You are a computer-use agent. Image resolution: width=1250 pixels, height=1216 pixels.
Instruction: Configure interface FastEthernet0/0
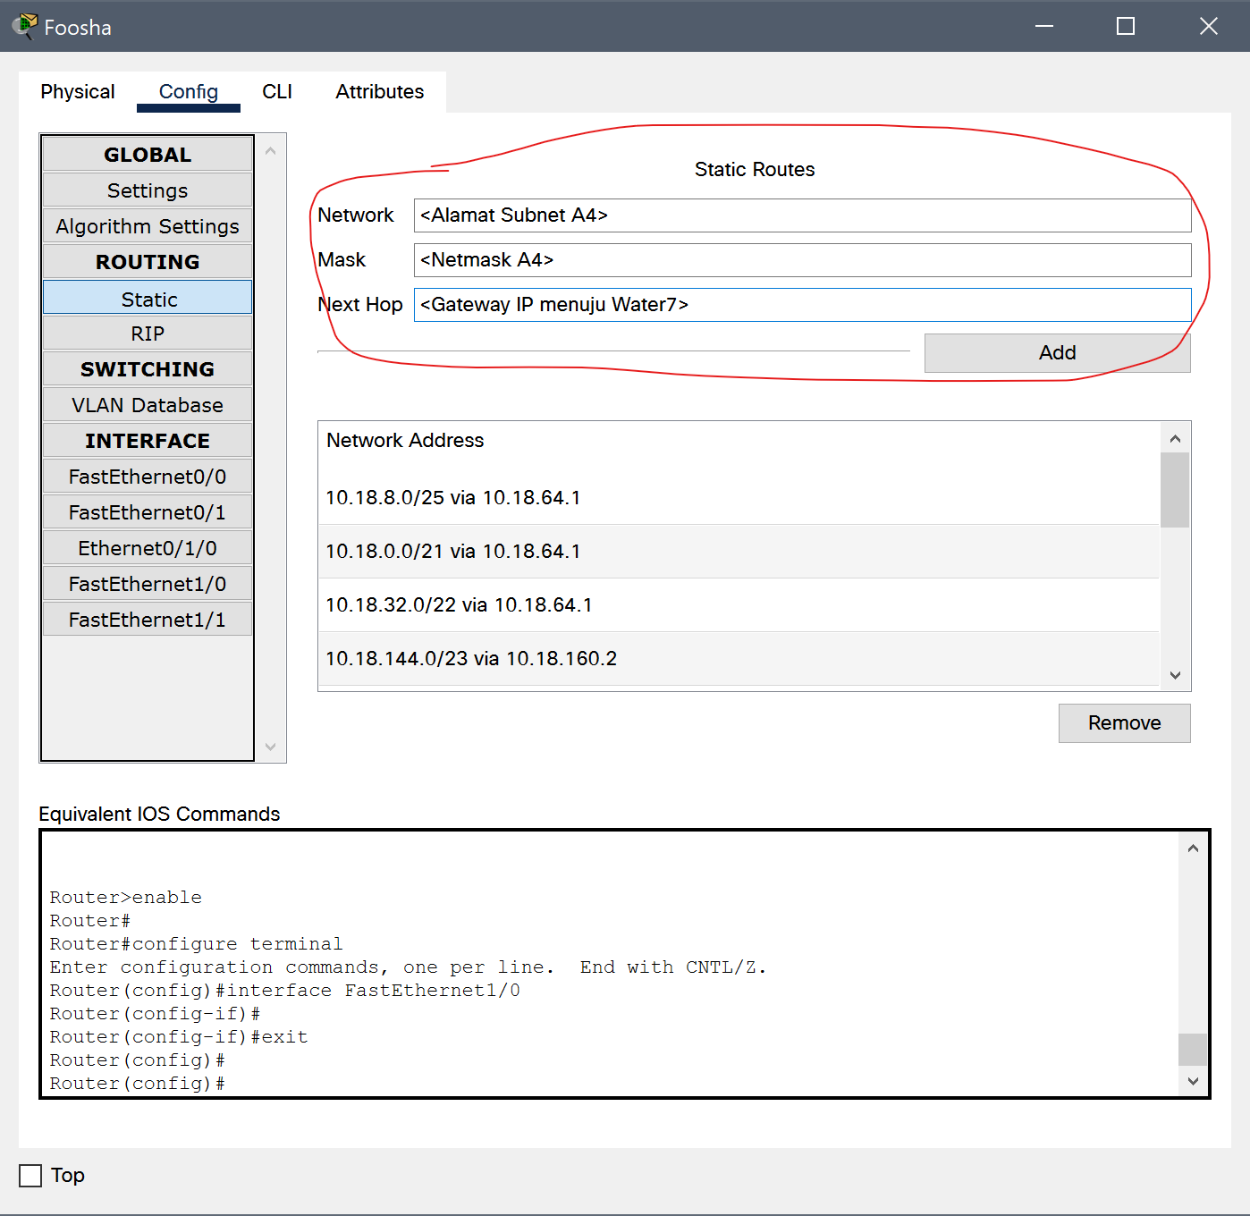coord(148,476)
